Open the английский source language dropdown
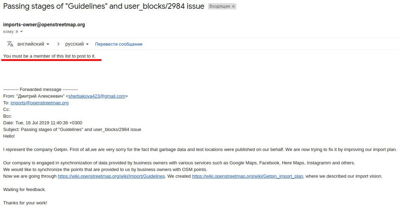This screenshot has width=398, height=210. click(x=33, y=44)
